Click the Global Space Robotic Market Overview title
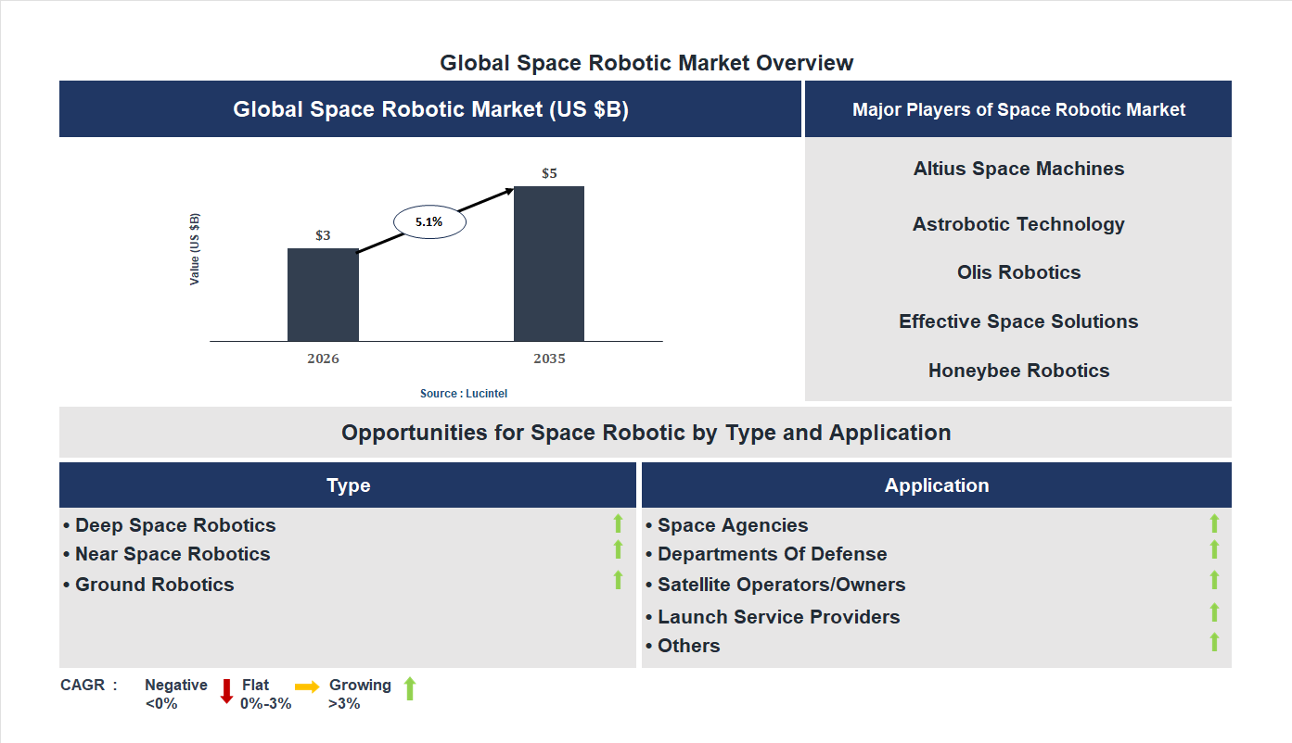1292x743 pixels. pyautogui.click(x=646, y=63)
